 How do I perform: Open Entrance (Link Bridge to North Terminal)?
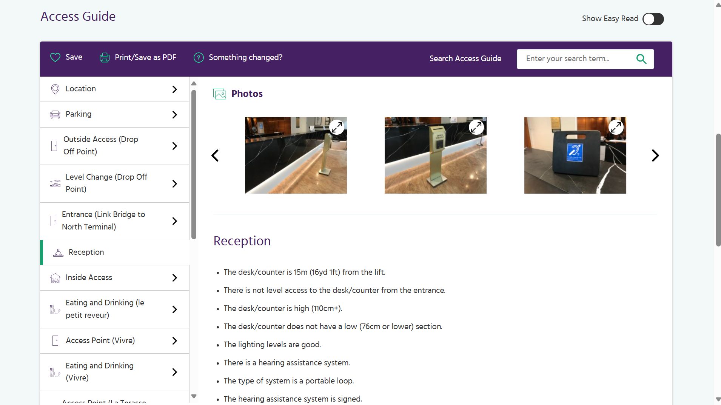point(114,221)
